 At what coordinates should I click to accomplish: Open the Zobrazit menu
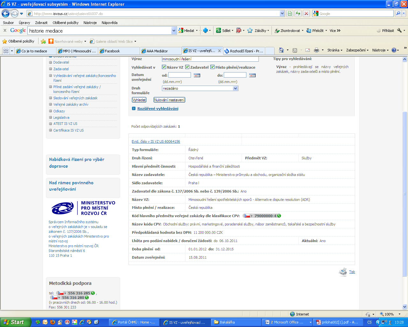coord(41,23)
